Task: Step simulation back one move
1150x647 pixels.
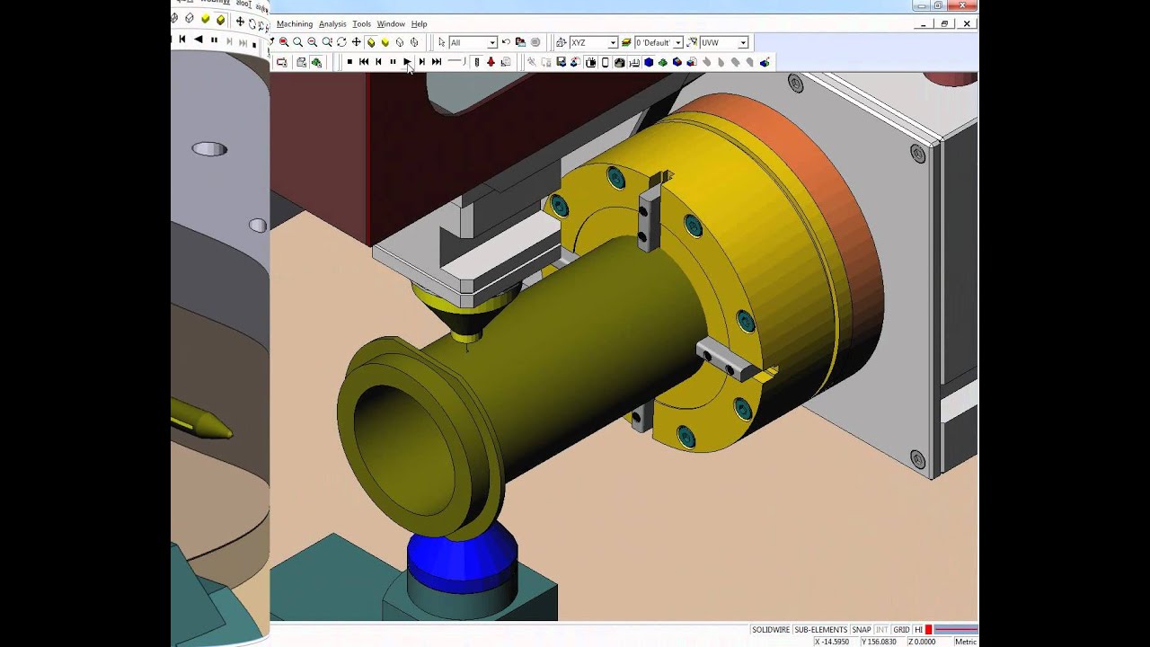Action: coord(378,62)
